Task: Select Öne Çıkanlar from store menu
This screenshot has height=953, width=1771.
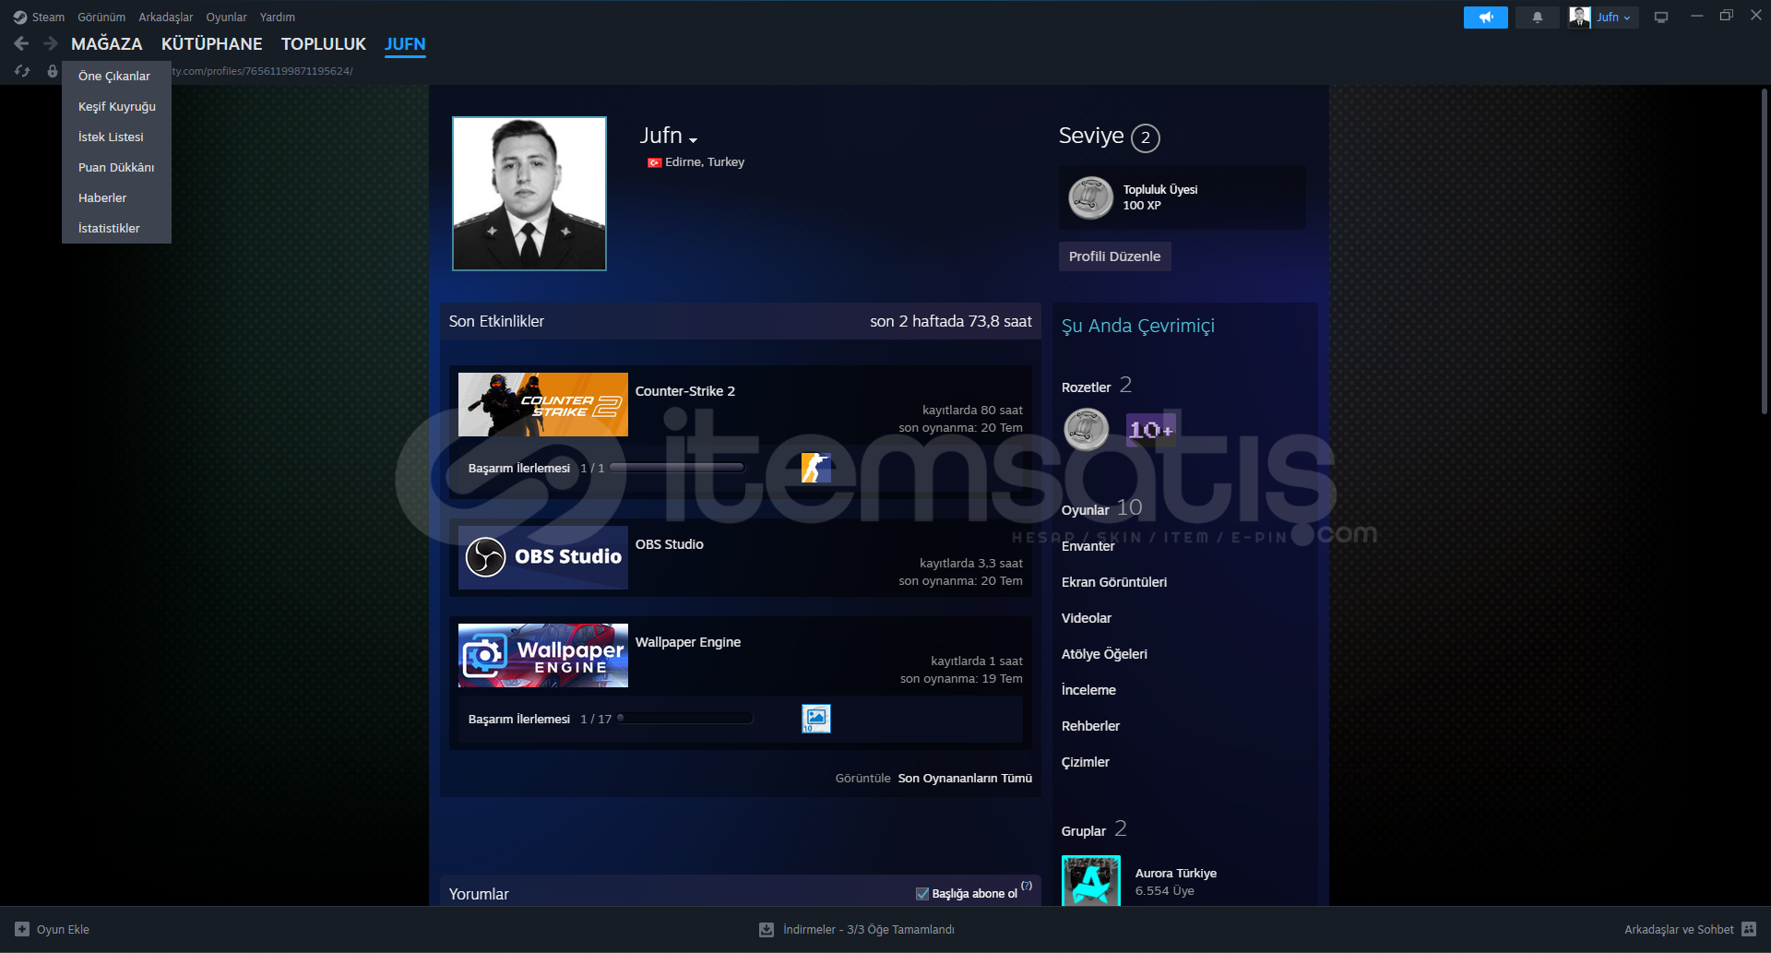Action: point(116,76)
